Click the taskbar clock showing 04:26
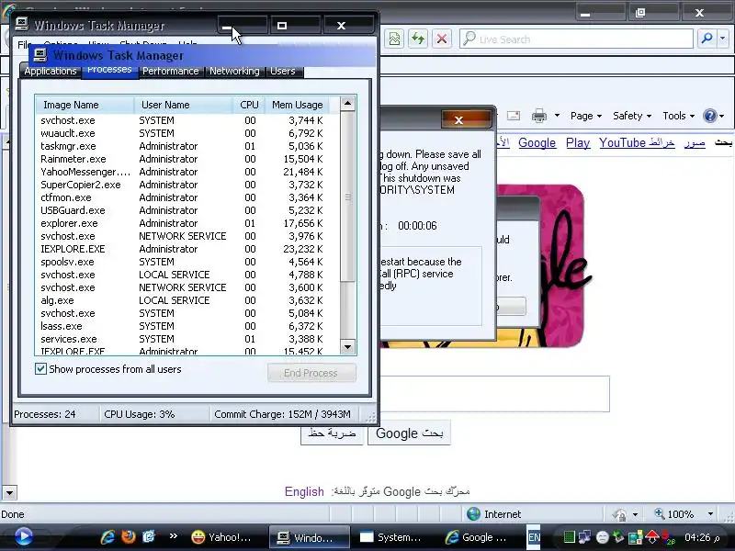This screenshot has height=551, width=735. point(701,537)
